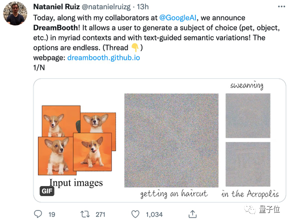This screenshot has width=289, height=222.
Task: Click the GIF badge on the media
Action: (47, 191)
